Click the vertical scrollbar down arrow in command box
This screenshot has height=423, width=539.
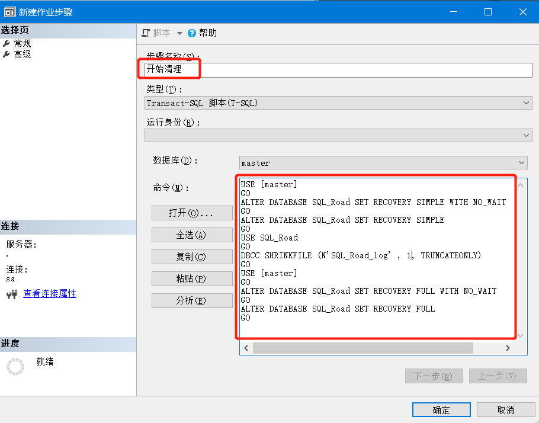coord(521,335)
